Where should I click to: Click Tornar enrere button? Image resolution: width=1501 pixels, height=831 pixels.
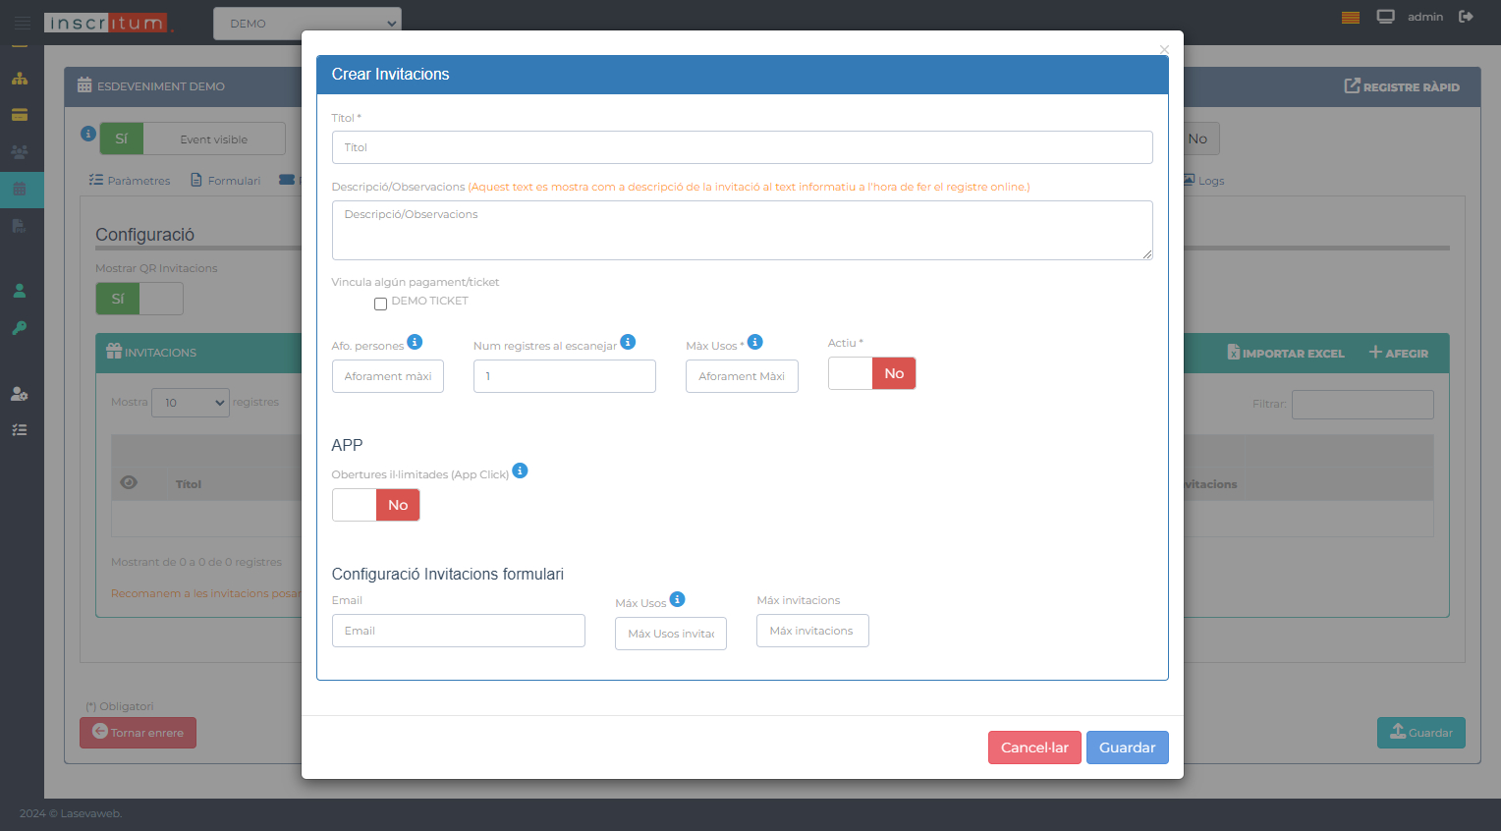click(138, 733)
